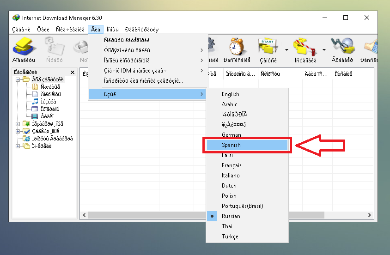Image resolution: width=390 pixels, height=255 pixels.
Task: Click the Start Queue toolbar icon
Action: tap(268, 47)
